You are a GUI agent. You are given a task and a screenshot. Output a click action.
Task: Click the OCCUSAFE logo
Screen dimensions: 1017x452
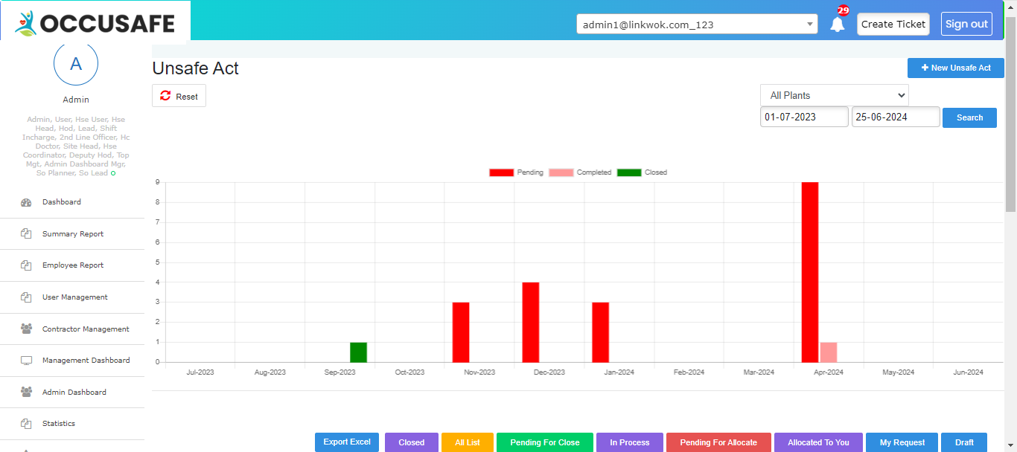coord(95,23)
